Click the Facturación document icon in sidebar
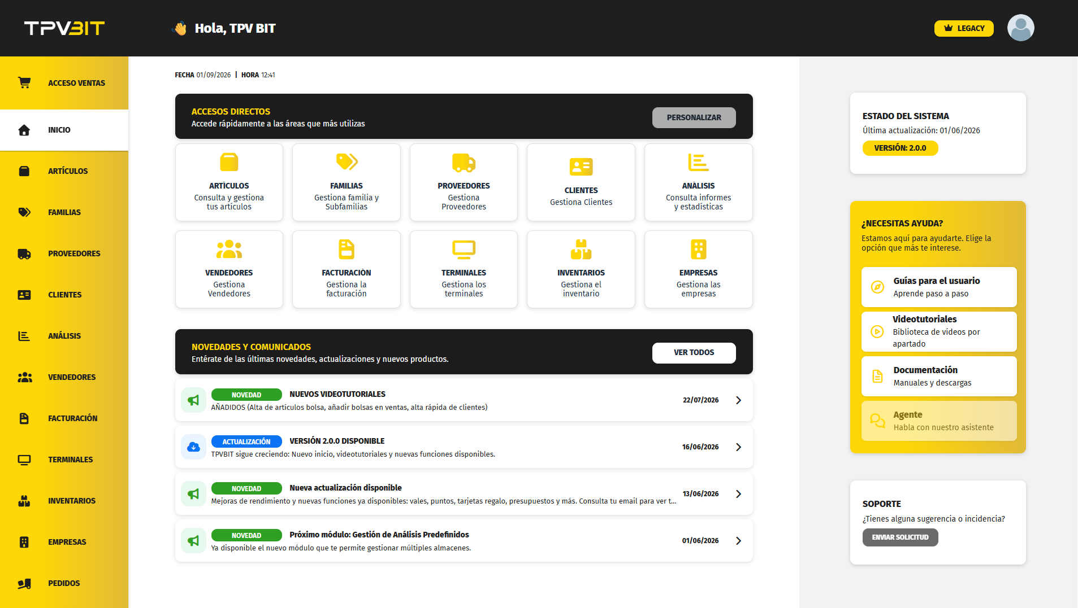Image resolution: width=1078 pixels, height=608 pixels. pyautogui.click(x=24, y=418)
